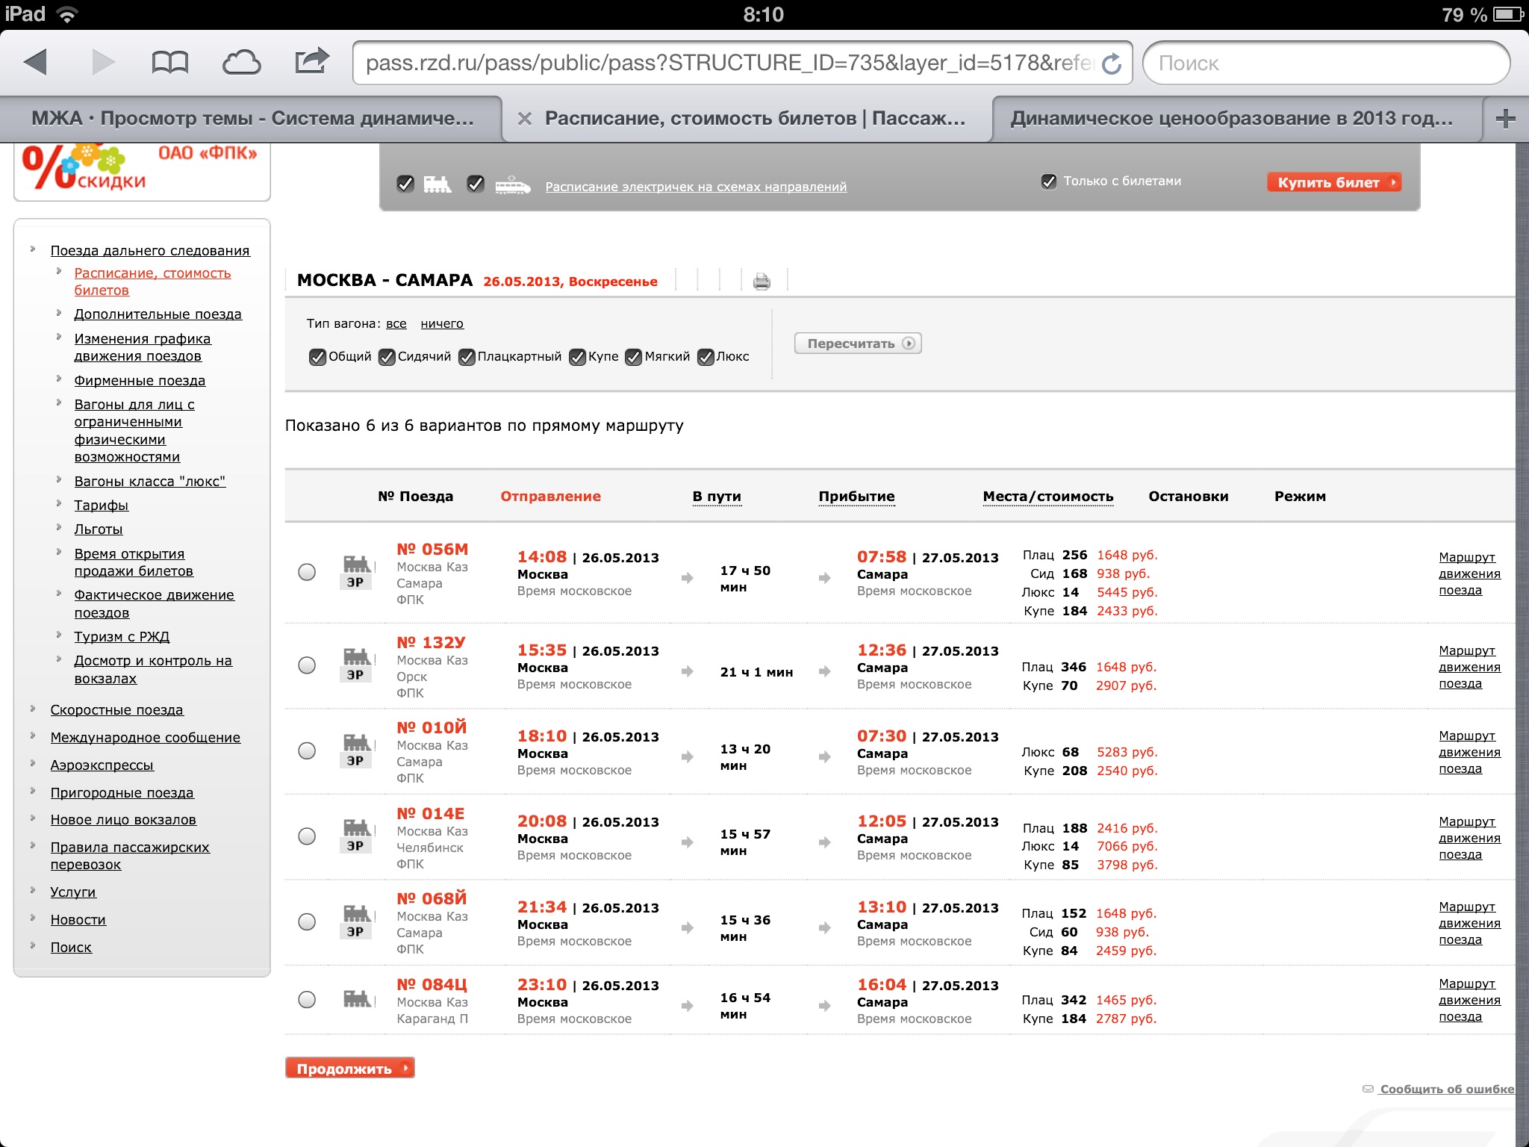Toggle the Только с билетами checkbox
The image size is (1529, 1147).
coord(1049,181)
